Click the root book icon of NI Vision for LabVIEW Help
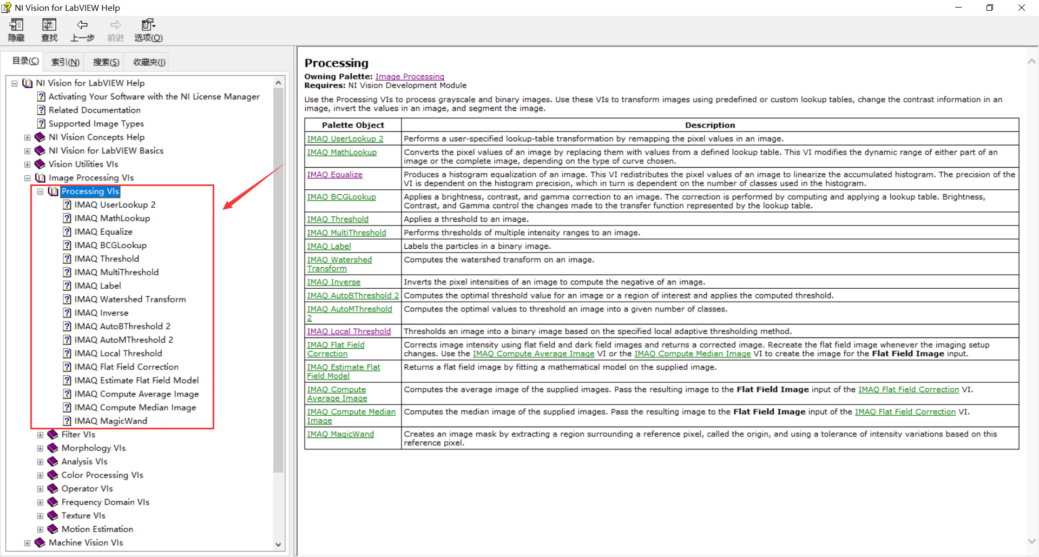1039x557 pixels. pyautogui.click(x=28, y=83)
